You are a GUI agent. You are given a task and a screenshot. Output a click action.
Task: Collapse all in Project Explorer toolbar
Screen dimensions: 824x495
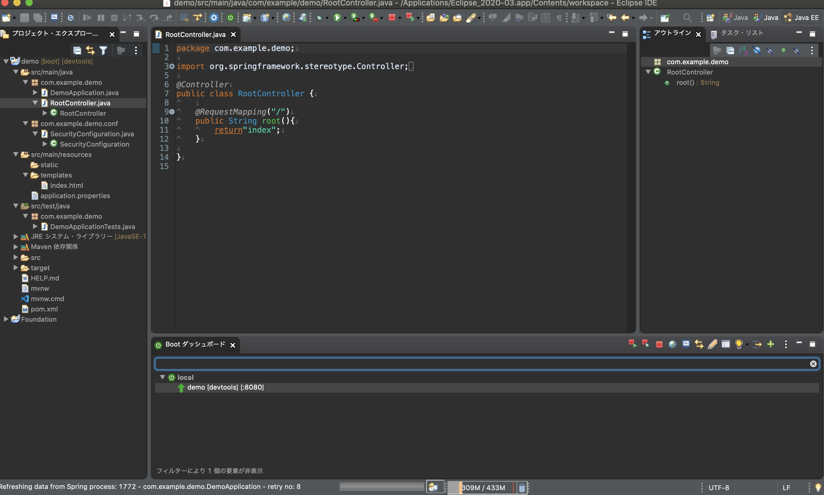77,50
